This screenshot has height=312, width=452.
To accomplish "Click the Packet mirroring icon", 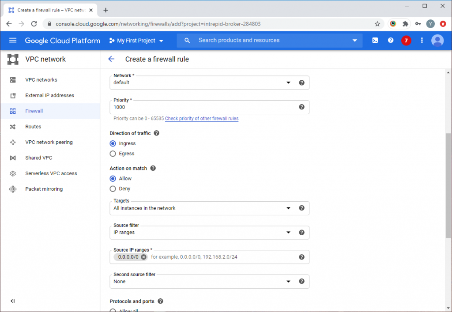I will [13, 189].
